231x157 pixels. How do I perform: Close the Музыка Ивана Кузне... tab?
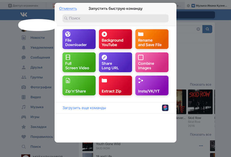[x=188, y=6]
